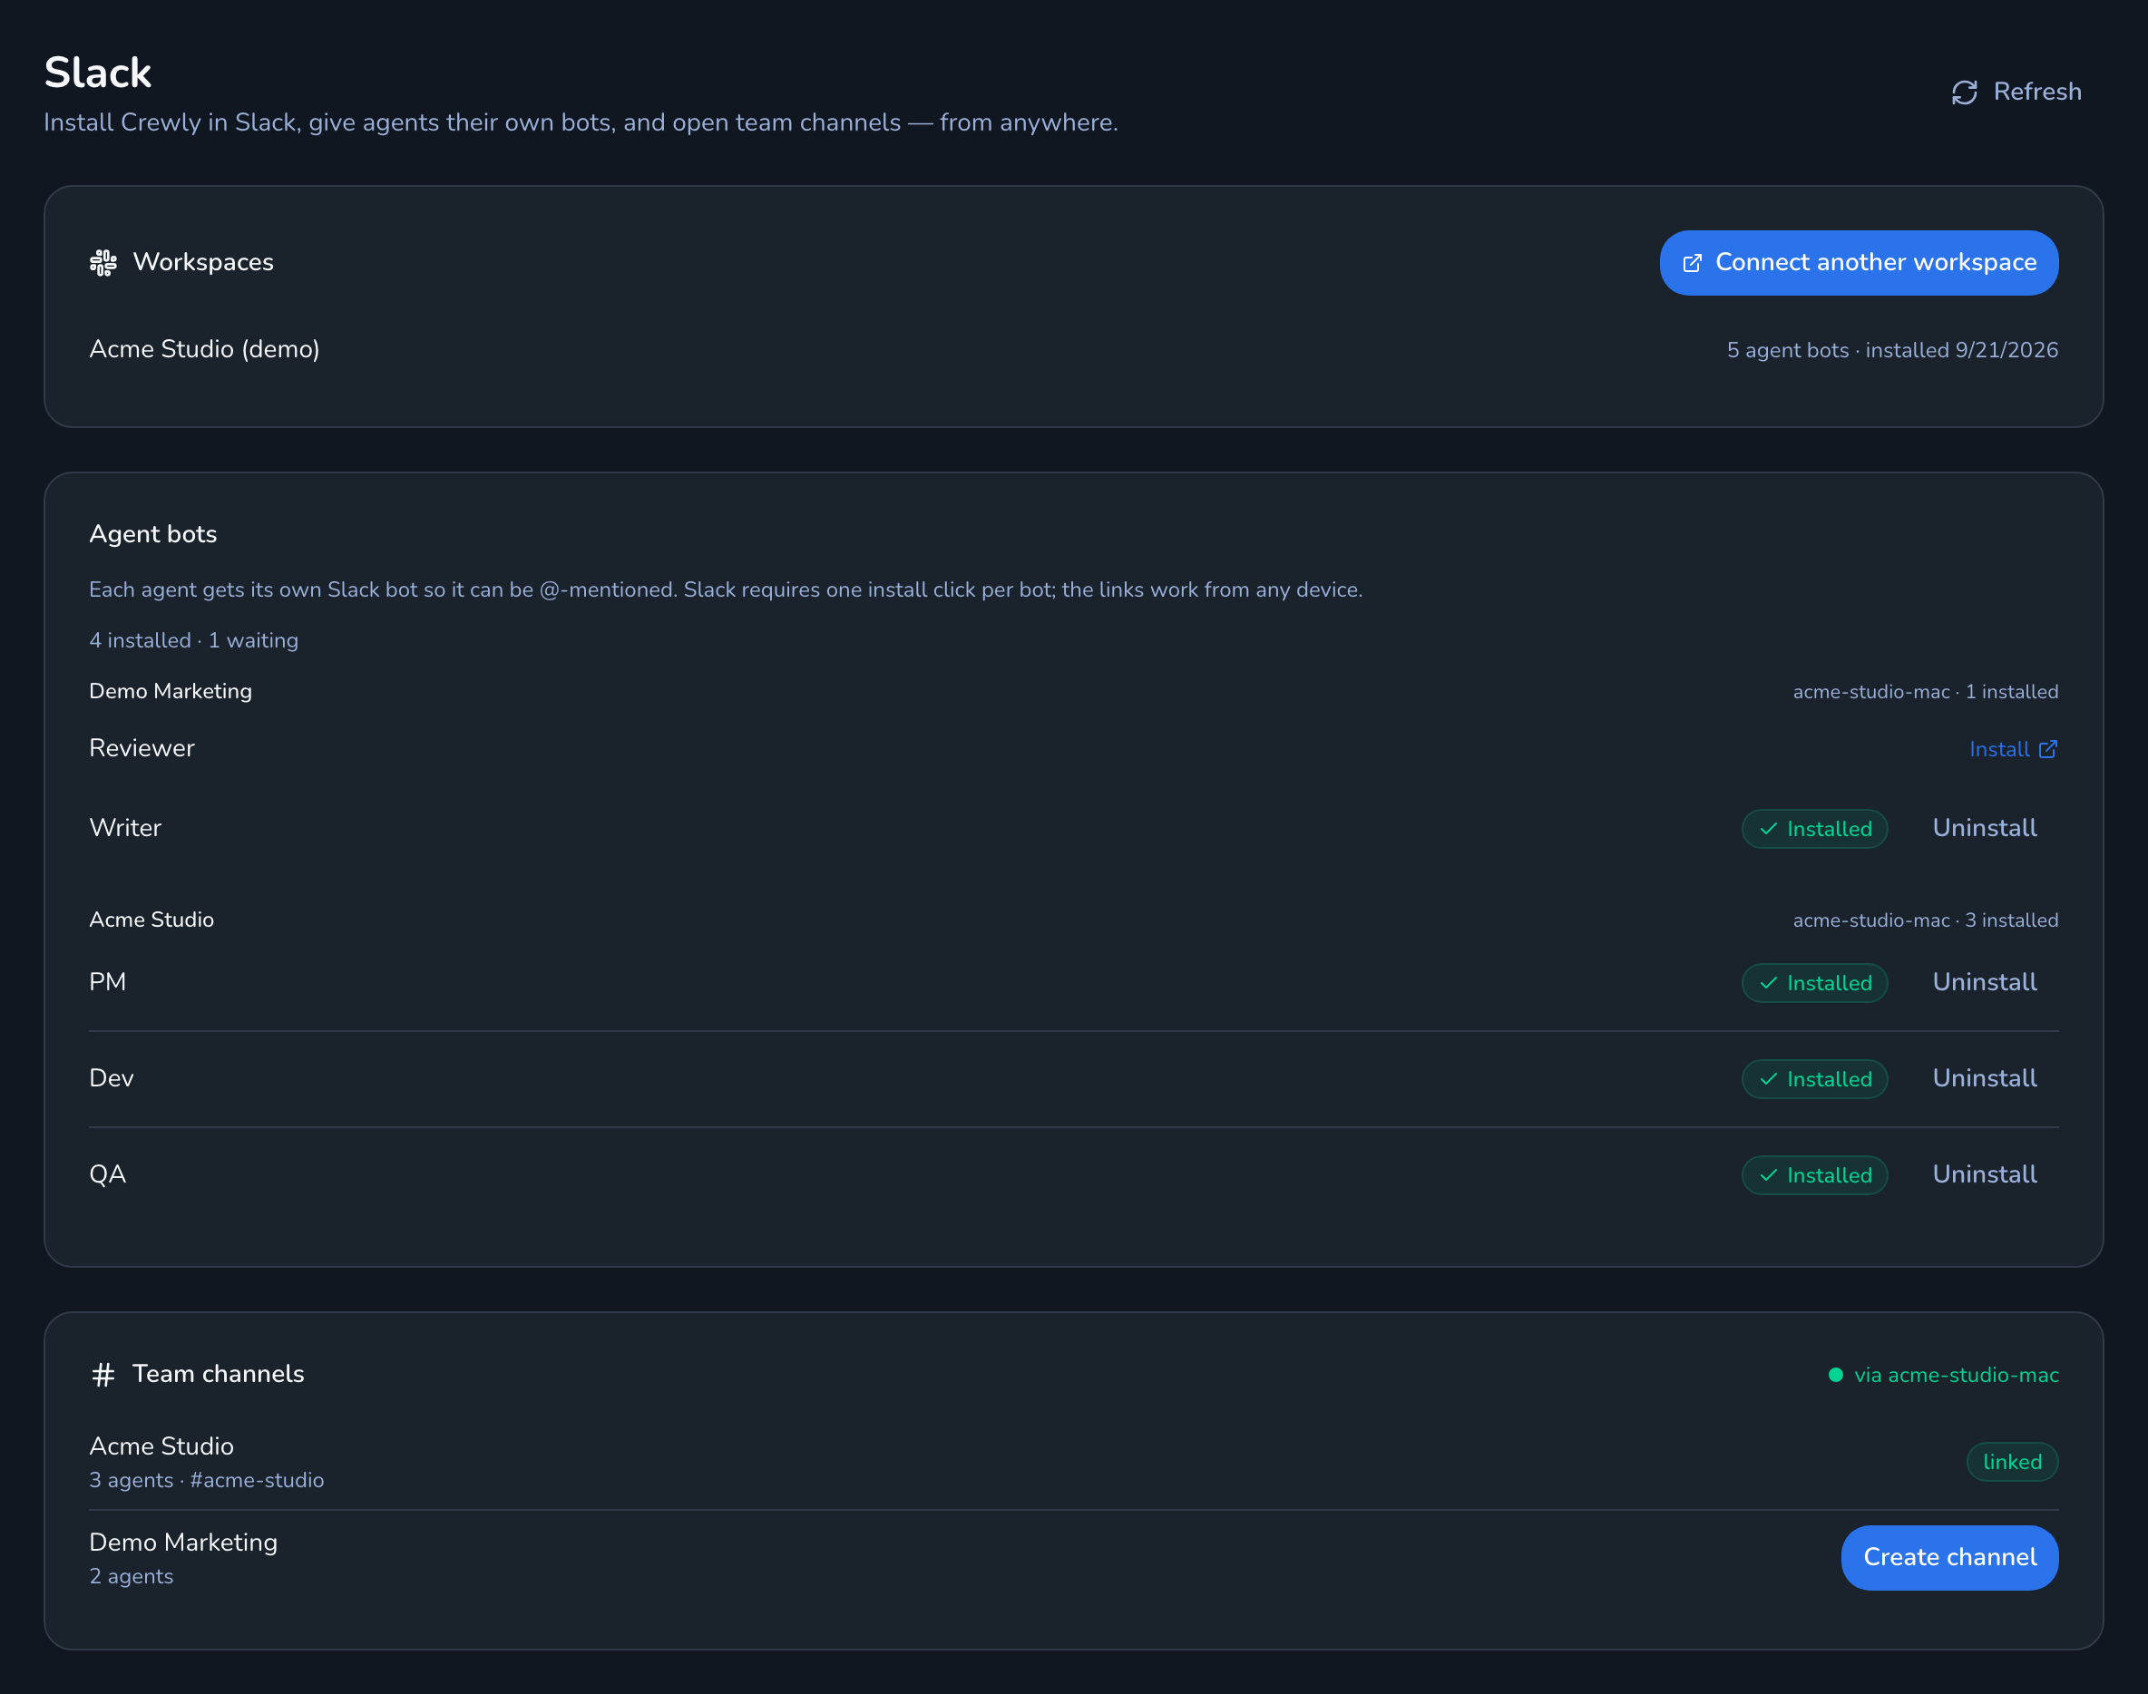Click '5 agent bots · installed 9/21/2026'
Viewport: 2148px width, 1694px height.
click(1892, 350)
